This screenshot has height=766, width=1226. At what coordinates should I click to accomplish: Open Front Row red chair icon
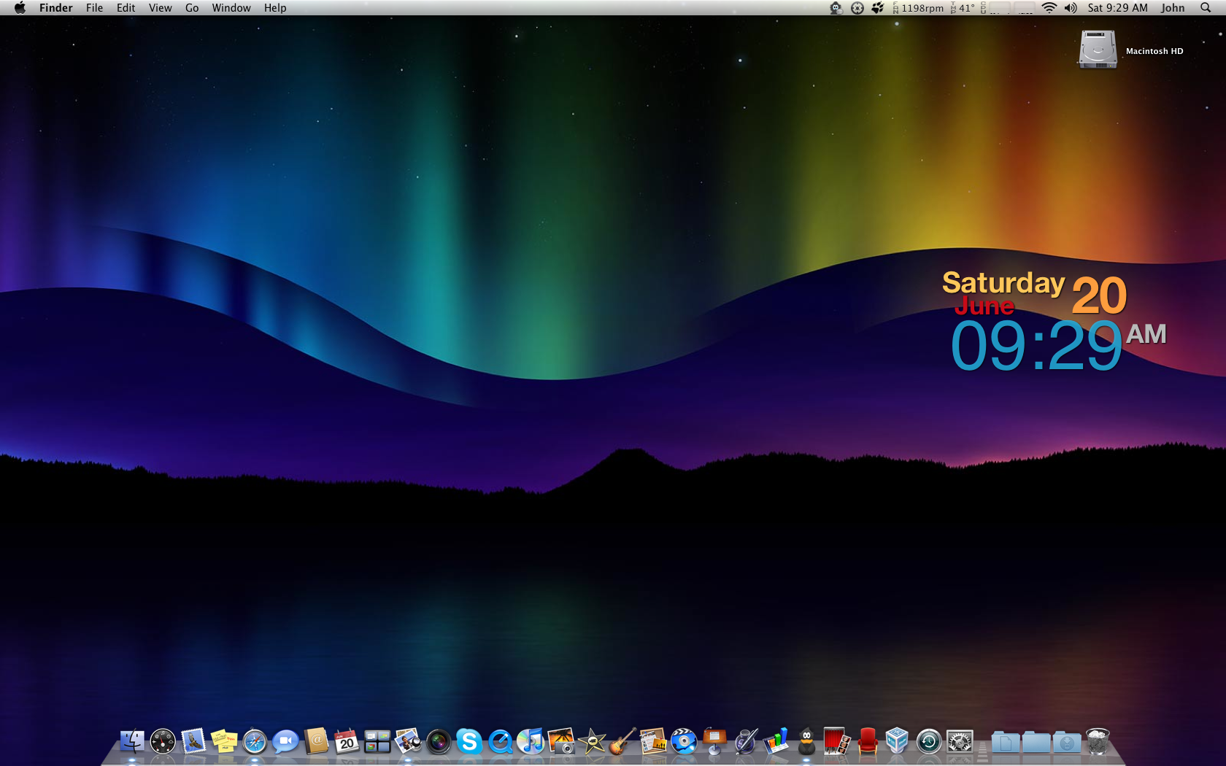point(868,742)
